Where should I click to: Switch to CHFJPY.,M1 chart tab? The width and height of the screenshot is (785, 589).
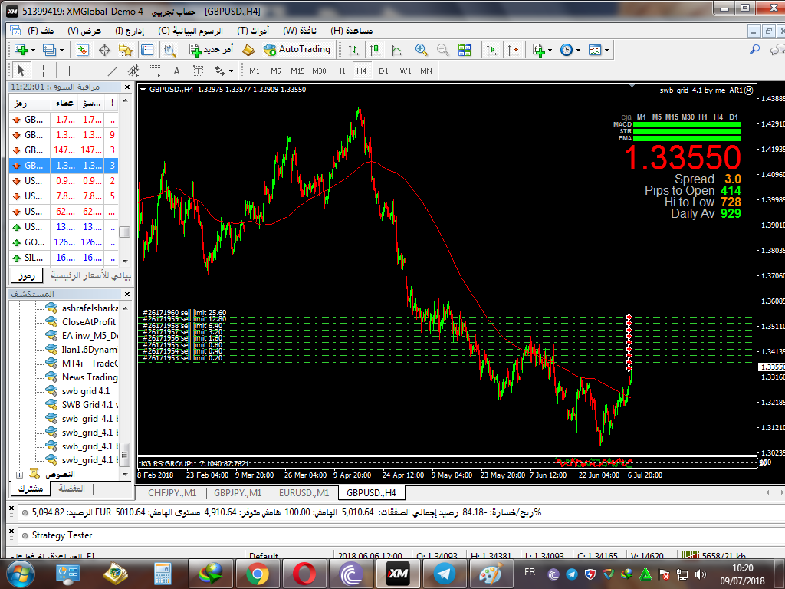click(x=172, y=493)
